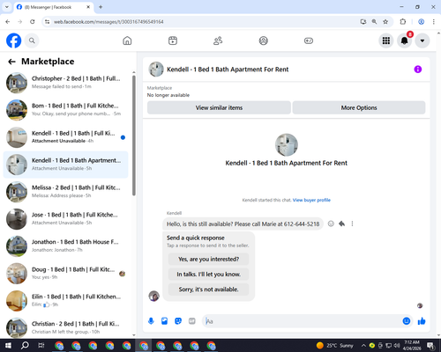Open the Bom 1 Bed conversation

pos(66,110)
